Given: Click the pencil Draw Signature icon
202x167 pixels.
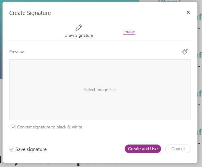Looking at the screenshot, I should tap(79, 27).
